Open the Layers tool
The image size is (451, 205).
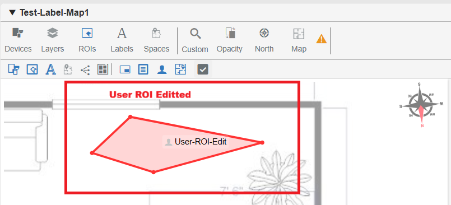click(x=52, y=40)
